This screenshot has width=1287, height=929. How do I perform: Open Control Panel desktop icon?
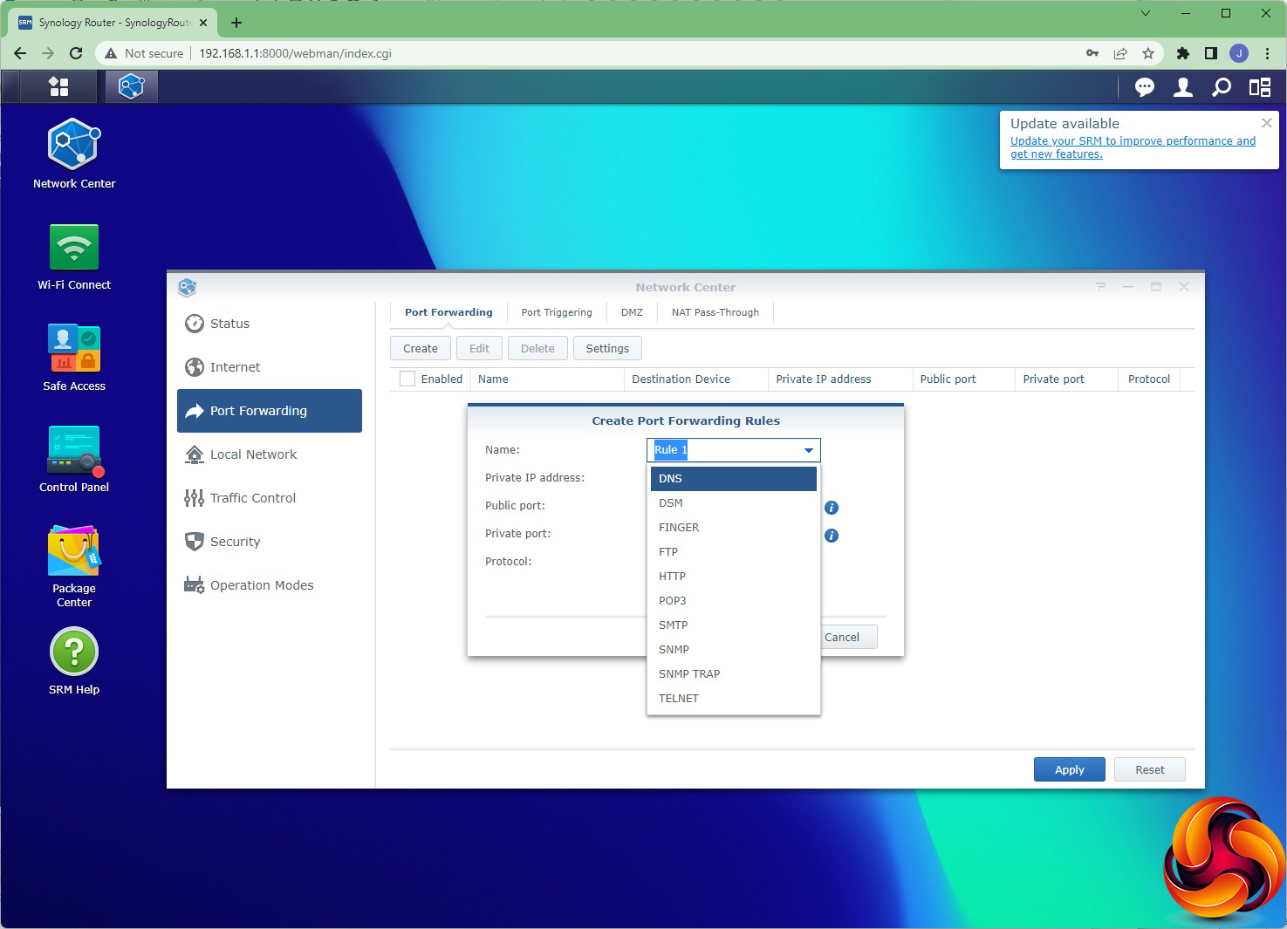[74, 459]
